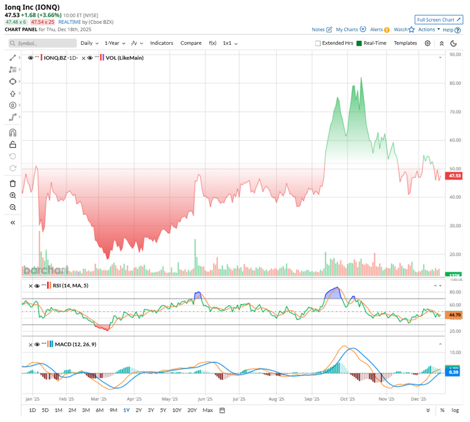Open Notes editor icon
470x422 pixels.
[329, 29]
